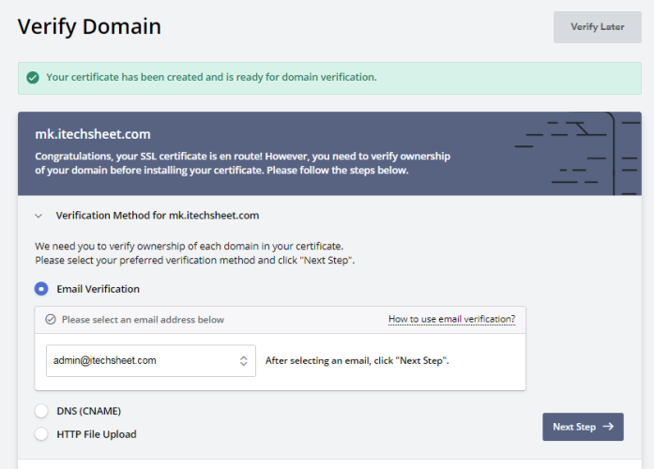This screenshot has height=469, width=654.
Task: Click the green success checkmark icon
Action: [33, 78]
